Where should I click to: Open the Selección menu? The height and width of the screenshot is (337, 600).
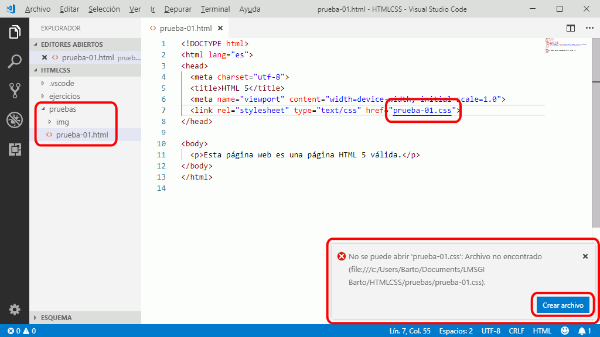coord(104,9)
